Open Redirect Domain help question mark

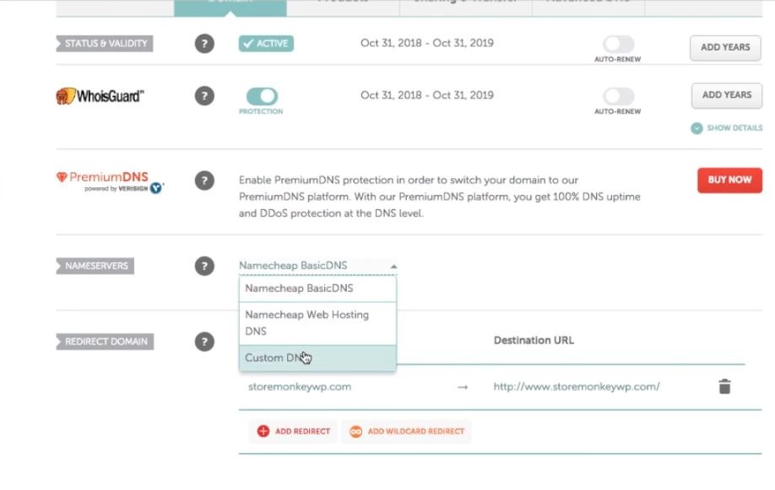[x=204, y=342]
